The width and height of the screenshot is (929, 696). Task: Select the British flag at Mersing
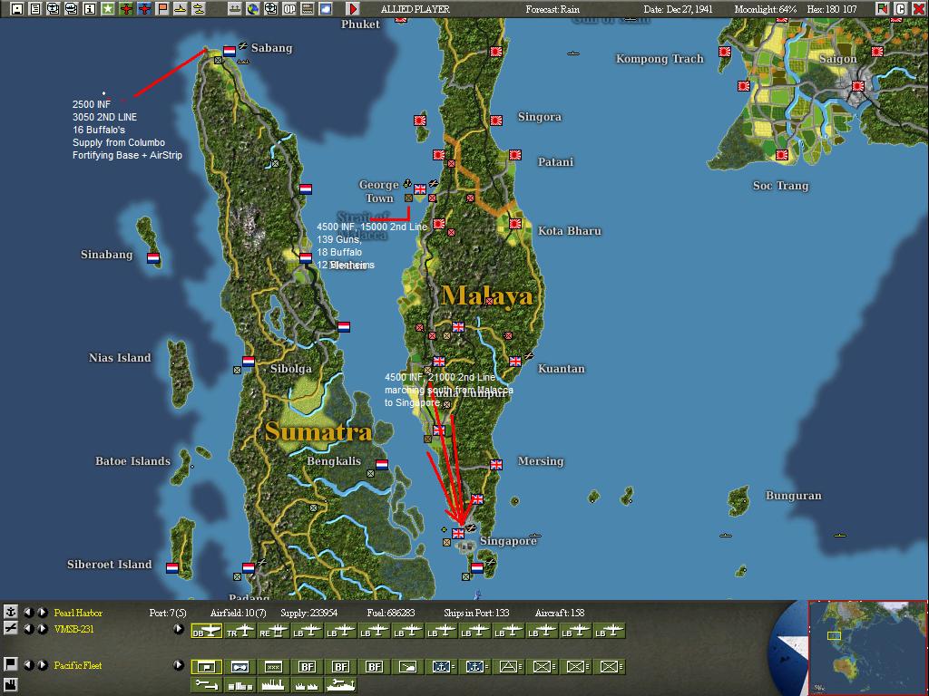pos(496,465)
